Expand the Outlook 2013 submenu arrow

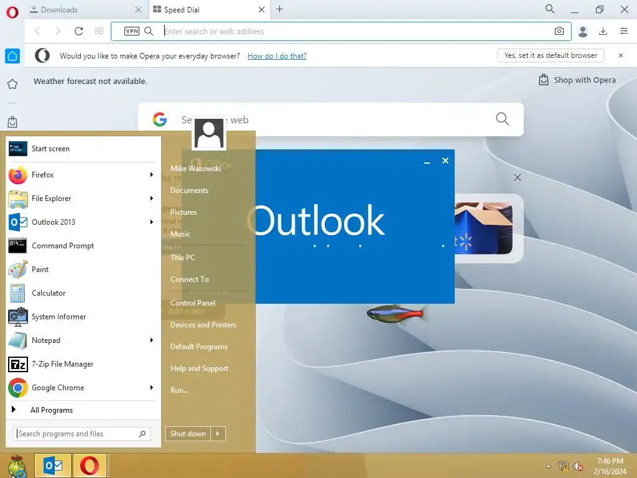click(152, 222)
